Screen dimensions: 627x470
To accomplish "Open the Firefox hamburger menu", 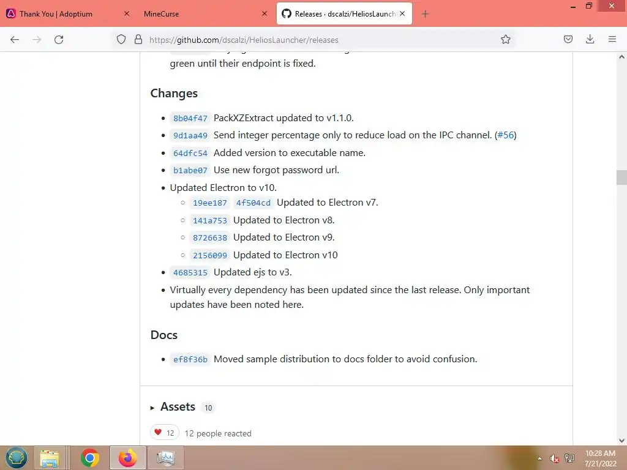I will pyautogui.click(x=612, y=40).
